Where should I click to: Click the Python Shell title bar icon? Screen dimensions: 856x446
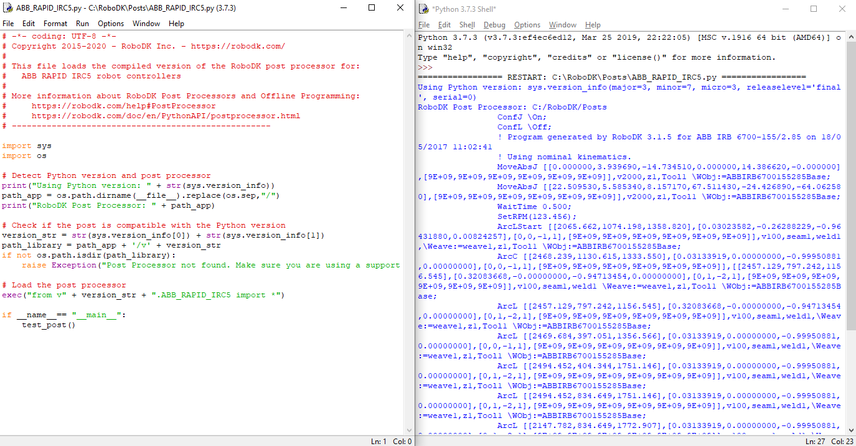pos(424,9)
